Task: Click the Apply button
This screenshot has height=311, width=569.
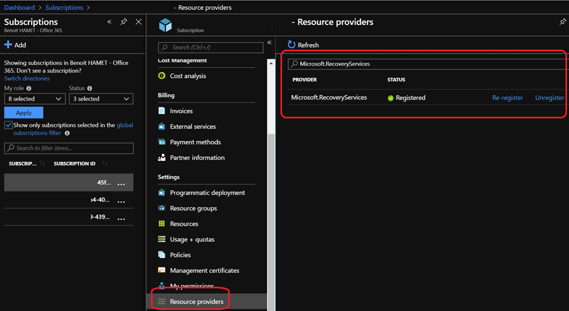Action: pyautogui.click(x=24, y=113)
